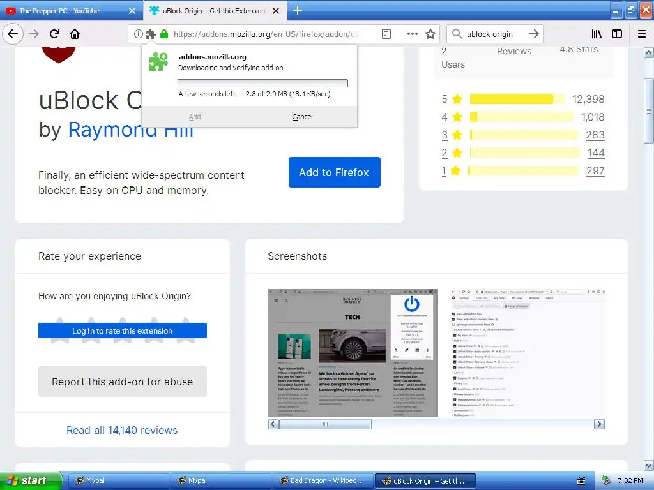Open the Windows start menu
The width and height of the screenshot is (654, 490).
click(31, 480)
